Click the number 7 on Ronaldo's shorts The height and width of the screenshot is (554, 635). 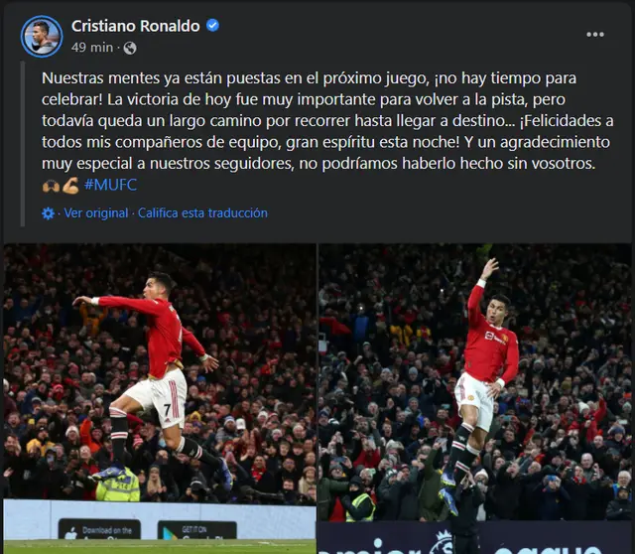pyautogui.click(x=168, y=410)
